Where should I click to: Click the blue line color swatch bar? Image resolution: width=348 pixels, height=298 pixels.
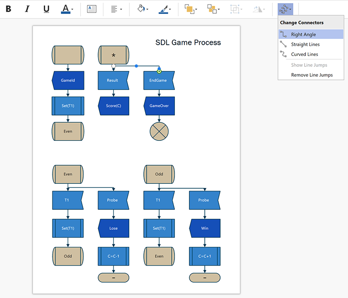coord(164,13)
